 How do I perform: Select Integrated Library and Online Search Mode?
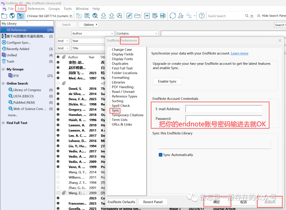point(20,16)
